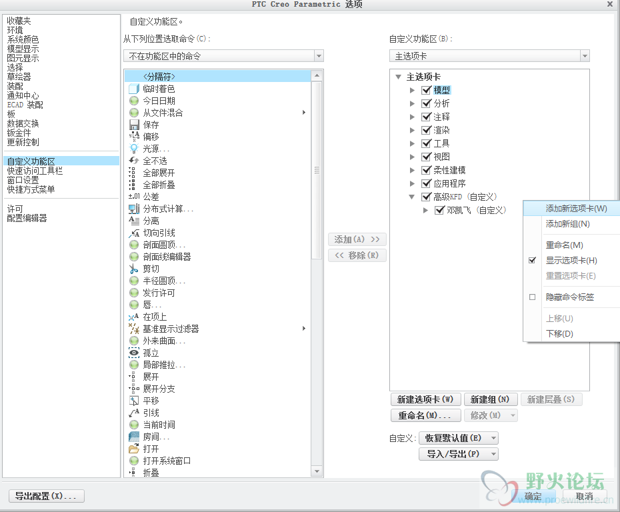Toggle the 邓凯飞 (自定义) checkbox
This screenshot has height=512, width=620.
point(440,211)
